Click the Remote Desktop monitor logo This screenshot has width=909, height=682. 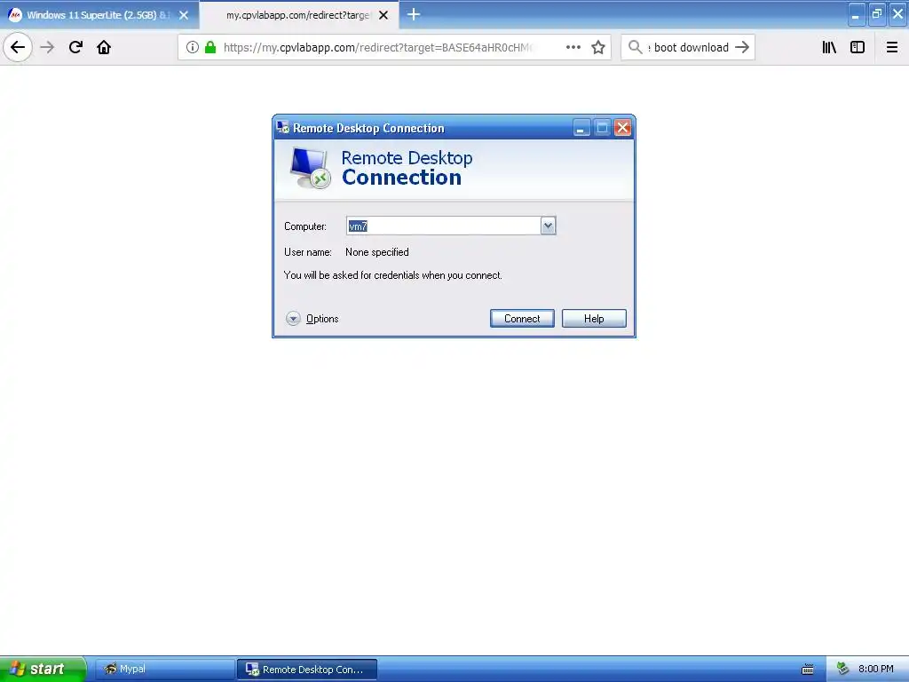click(310, 168)
